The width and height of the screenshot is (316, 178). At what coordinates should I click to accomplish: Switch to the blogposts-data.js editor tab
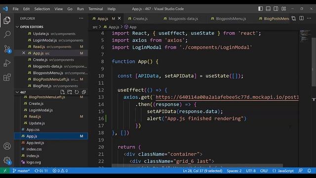click(183, 19)
